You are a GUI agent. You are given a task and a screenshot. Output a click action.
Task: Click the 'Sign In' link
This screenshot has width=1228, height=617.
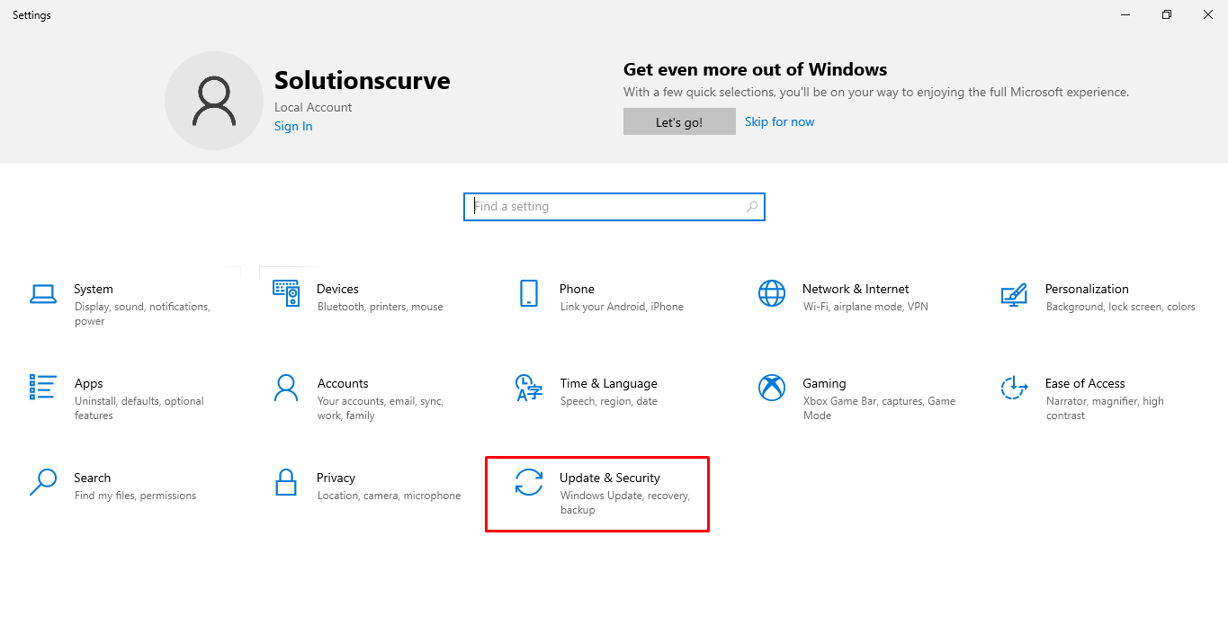293,126
